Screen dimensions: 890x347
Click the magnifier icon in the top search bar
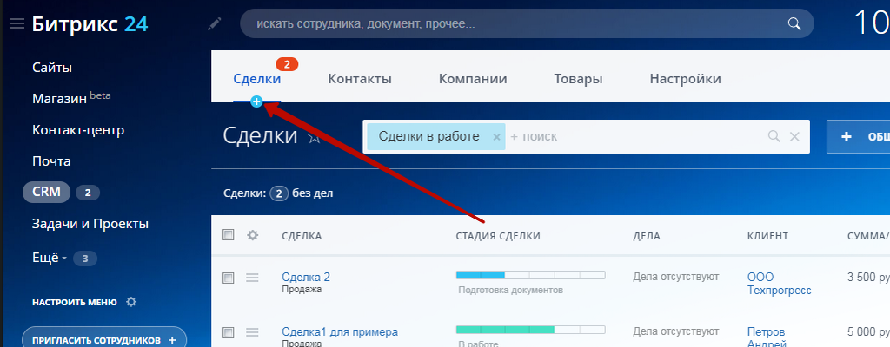click(794, 23)
